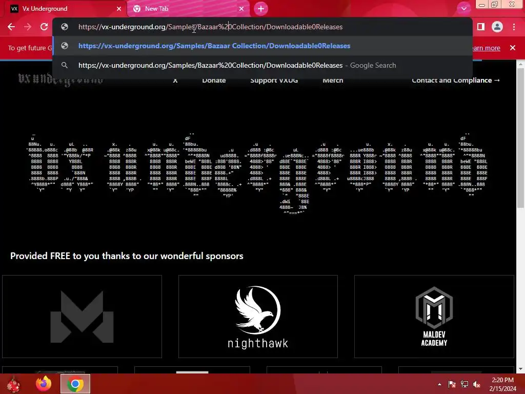
Task: Open the 'earn more' link in the info bar
Action: click(486, 48)
